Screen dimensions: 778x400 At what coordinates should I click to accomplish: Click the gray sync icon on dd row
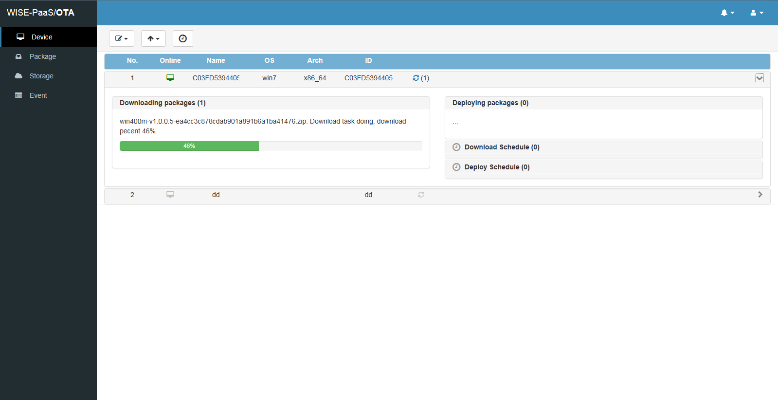tap(421, 195)
